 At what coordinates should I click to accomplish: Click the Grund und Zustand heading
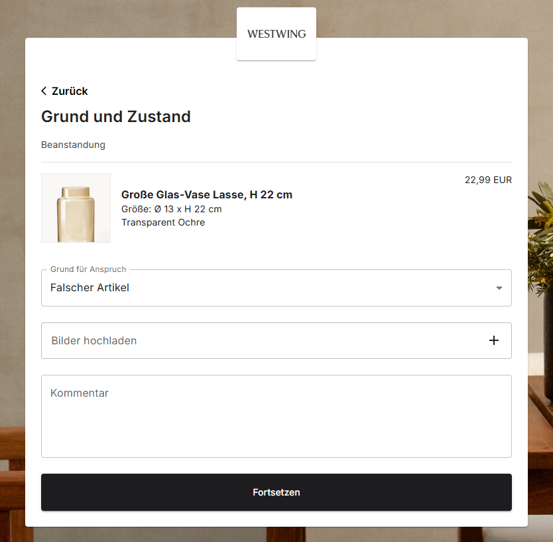(115, 117)
